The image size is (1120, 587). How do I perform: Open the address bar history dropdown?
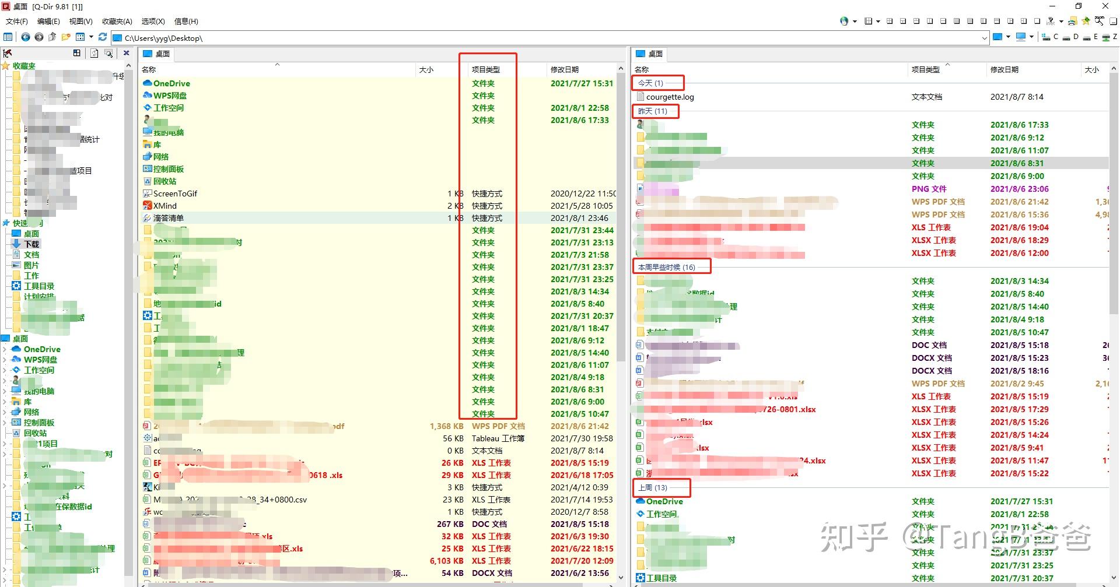click(985, 38)
